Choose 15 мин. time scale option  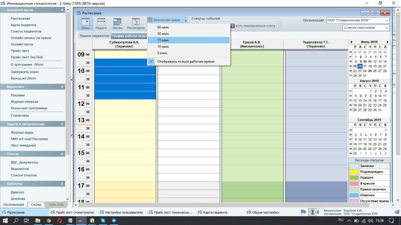point(164,40)
